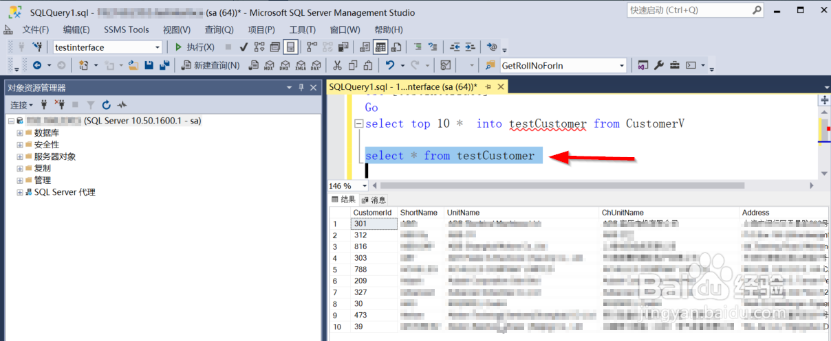Open the 连接 dropdown in Object Explorer
The image size is (831, 341).
[21, 105]
